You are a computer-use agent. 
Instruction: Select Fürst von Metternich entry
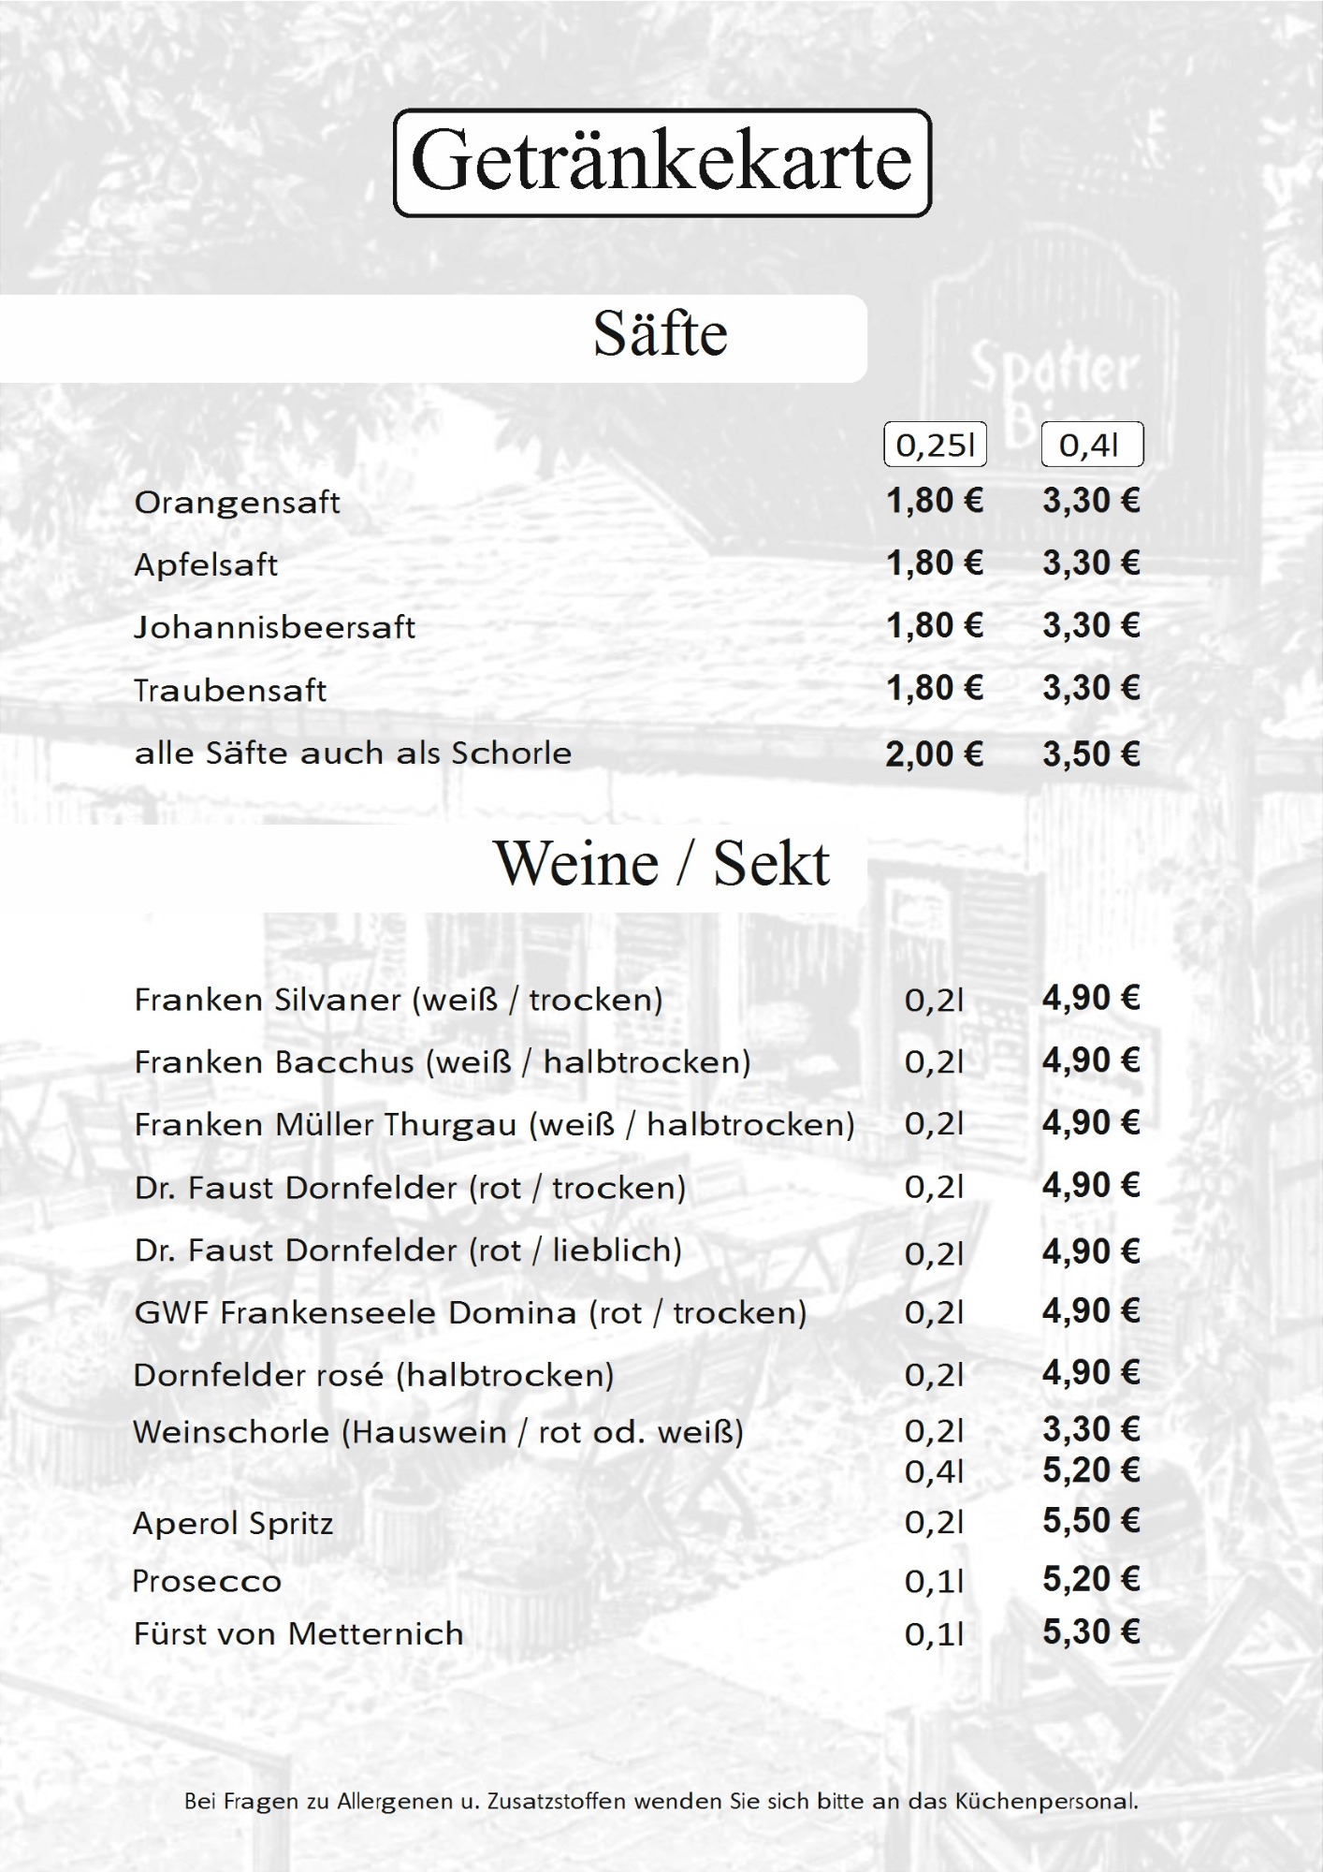pyautogui.click(x=298, y=1634)
